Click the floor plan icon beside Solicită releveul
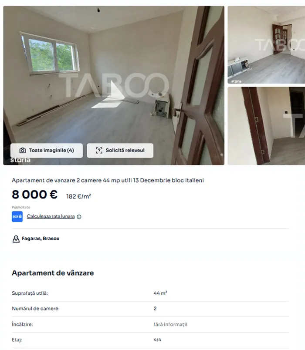This screenshot has width=305, height=350. point(99,151)
